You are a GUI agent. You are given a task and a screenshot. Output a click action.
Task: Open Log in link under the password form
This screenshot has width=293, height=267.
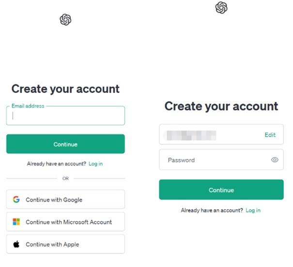[x=253, y=210]
